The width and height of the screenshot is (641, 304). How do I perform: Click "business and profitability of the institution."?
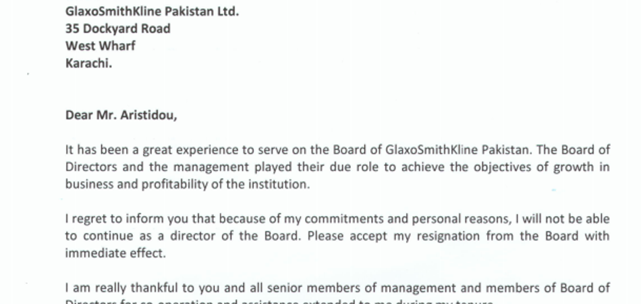(x=188, y=184)
